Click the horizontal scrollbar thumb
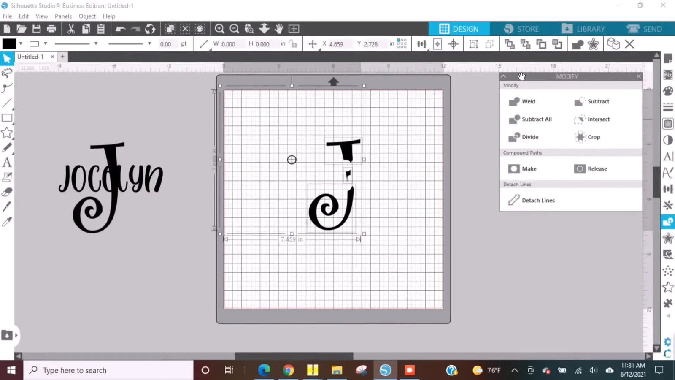675x380 pixels. 294,356
